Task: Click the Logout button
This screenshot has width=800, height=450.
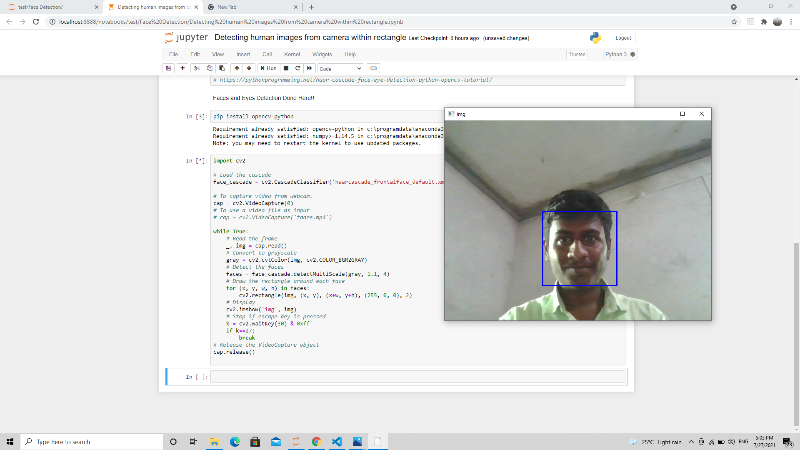Action: click(x=622, y=37)
